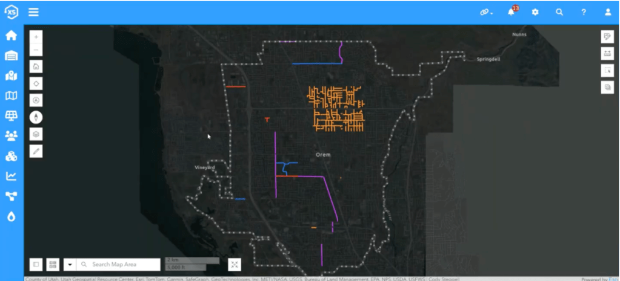Click the compass to reset map orientation
Screen dimensions: 620x281
[36, 117]
